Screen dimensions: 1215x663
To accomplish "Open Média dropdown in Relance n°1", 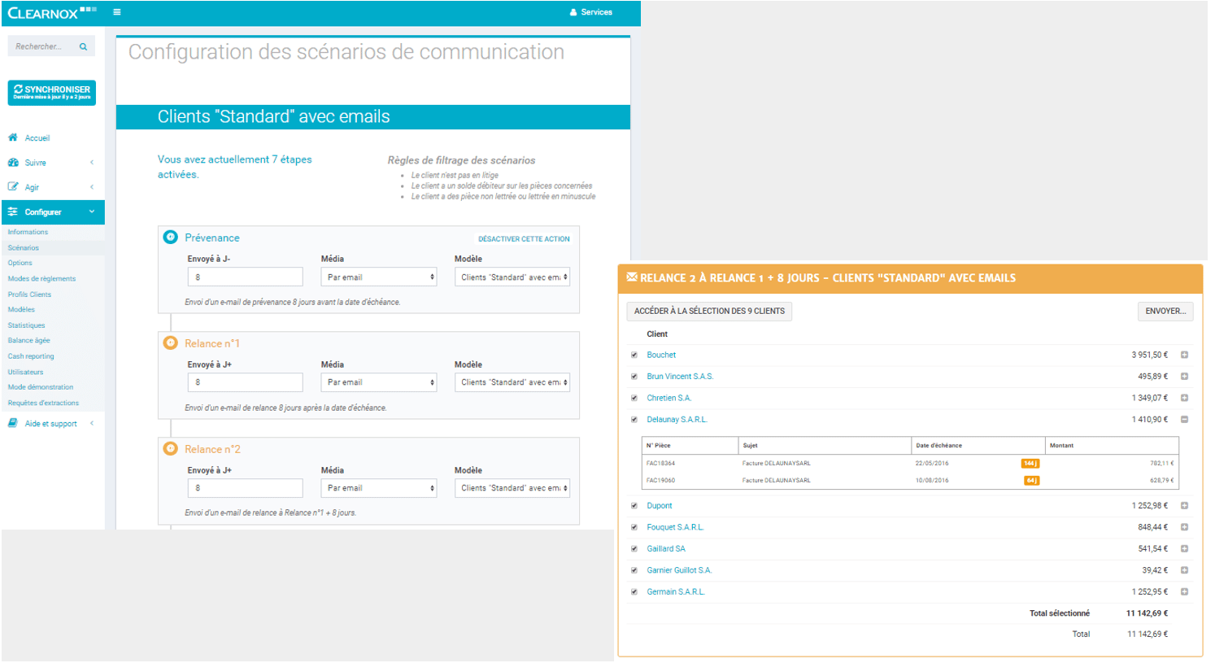I will coord(379,382).
